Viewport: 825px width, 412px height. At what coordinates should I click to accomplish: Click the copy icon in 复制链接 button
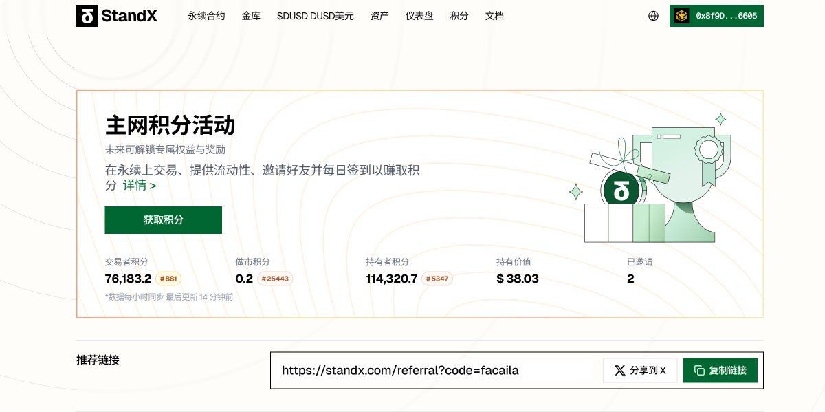point(700,371)
